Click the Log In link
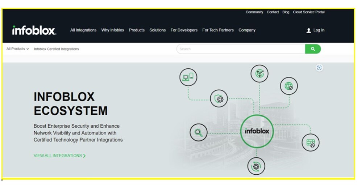This screenshot has width=357, height=187. 319,30
